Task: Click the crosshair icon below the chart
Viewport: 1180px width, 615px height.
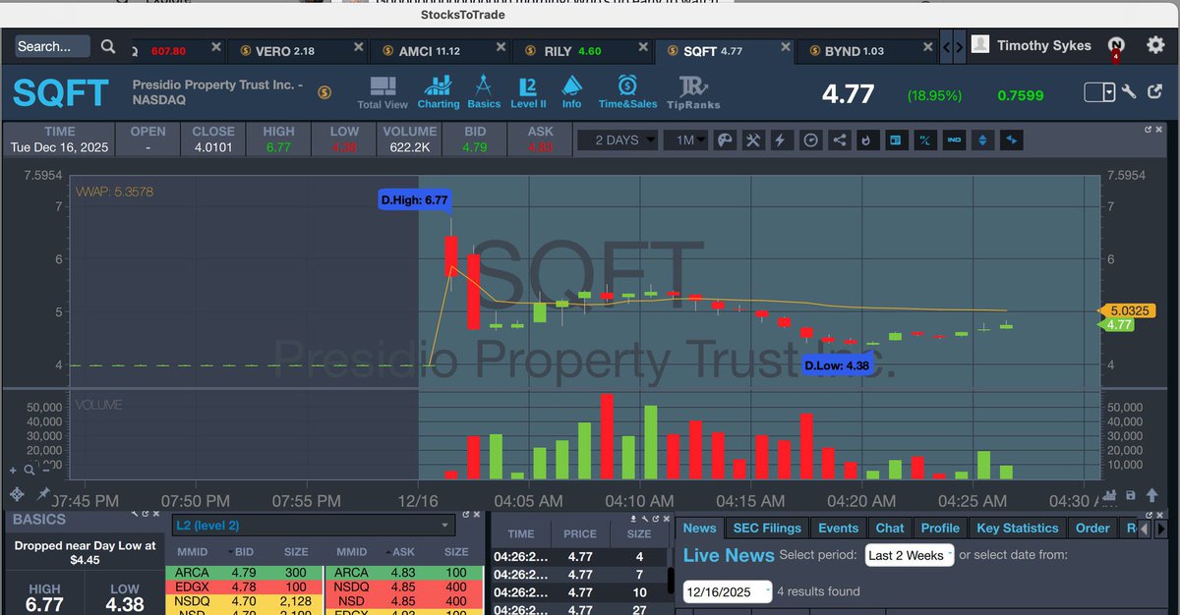Action: pos(16,494)
